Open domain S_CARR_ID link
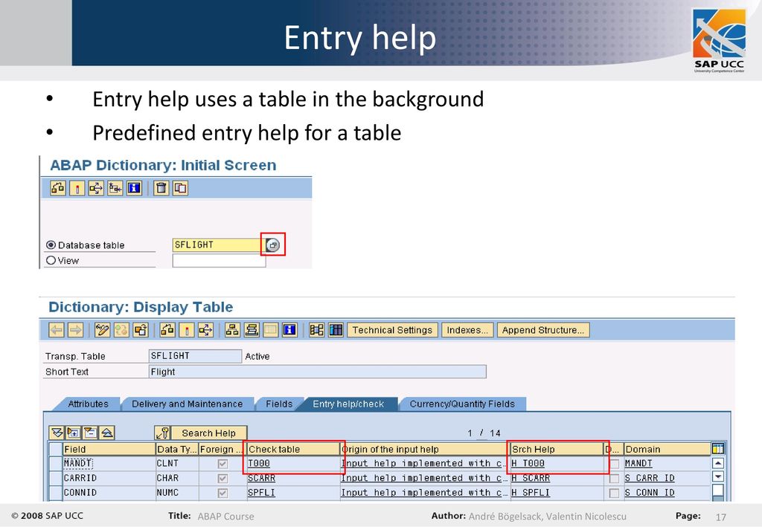 650,479
